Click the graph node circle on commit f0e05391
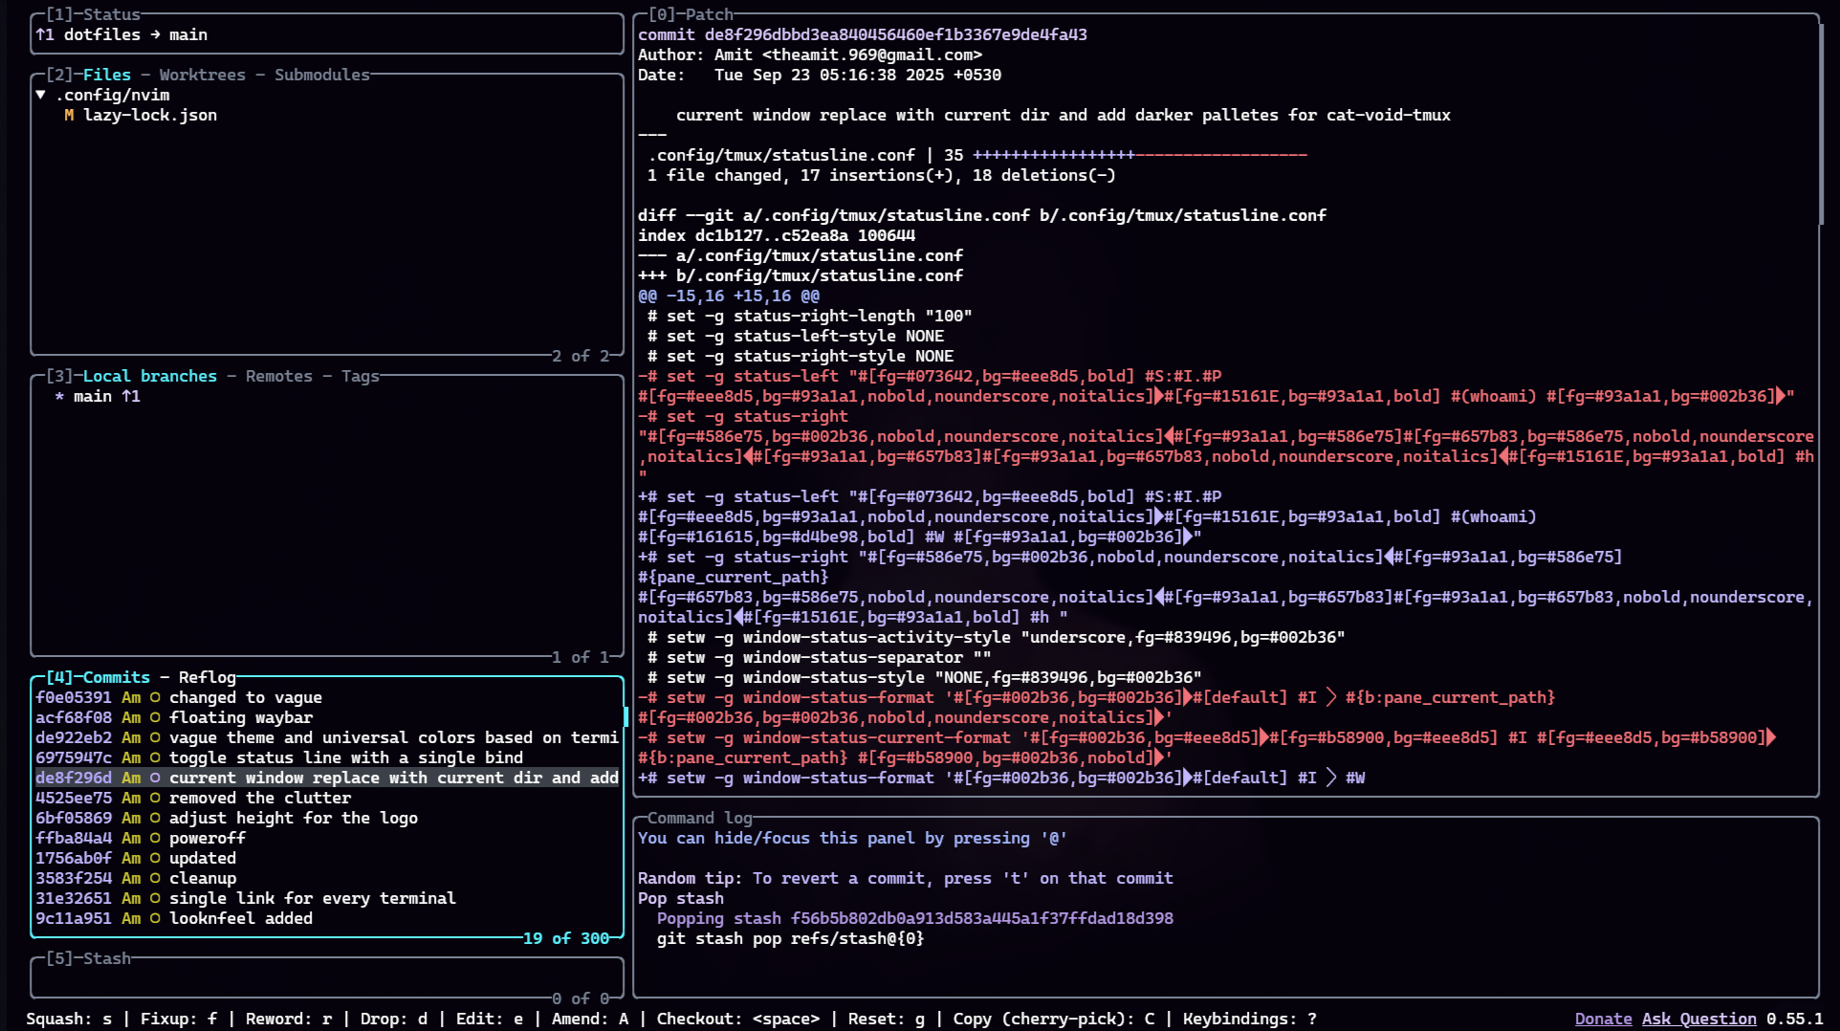 coord(155,697)
